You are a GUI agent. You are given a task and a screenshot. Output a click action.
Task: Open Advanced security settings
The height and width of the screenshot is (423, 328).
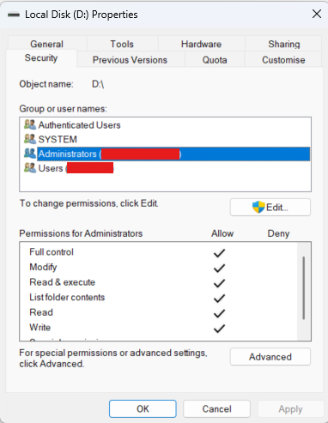click(270, 357)
